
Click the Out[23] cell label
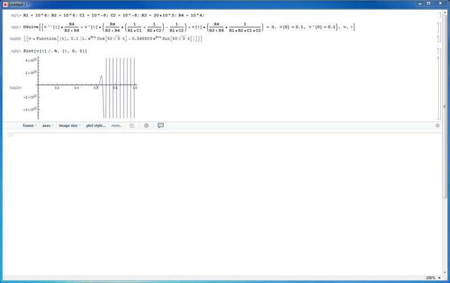coord(15,88)
